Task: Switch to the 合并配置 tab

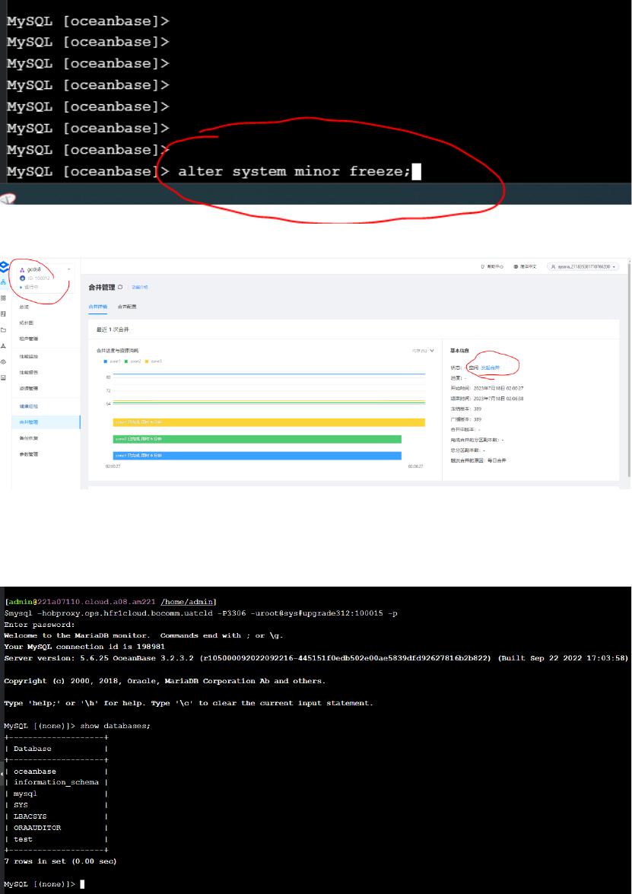Action: point(127,307)
